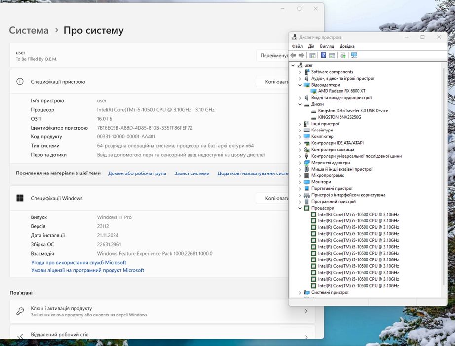Expand the Мережеві адаптери category

pyautogui.click(x=300, y=163)
